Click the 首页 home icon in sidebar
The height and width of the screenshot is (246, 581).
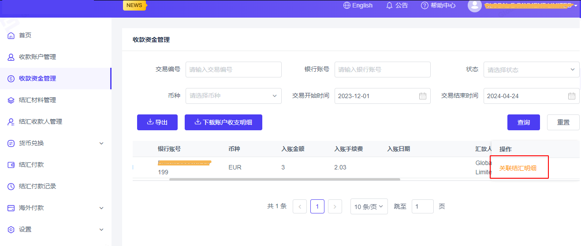[x=11, y=35]
